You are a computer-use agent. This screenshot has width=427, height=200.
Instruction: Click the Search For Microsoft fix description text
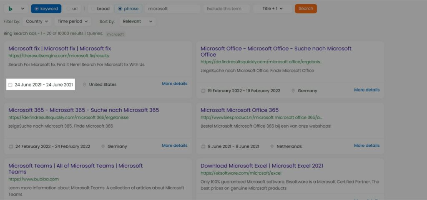[77, 64]
